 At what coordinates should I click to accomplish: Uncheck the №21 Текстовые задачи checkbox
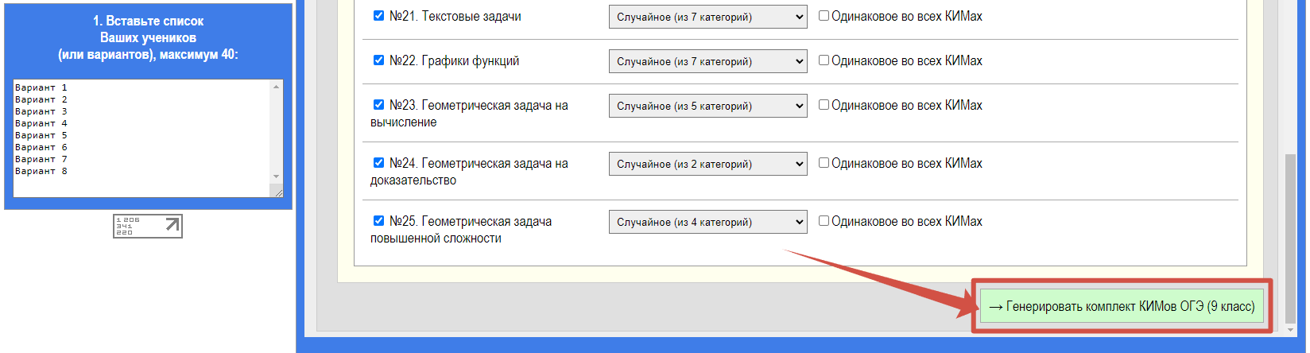(x=378, y=16)
